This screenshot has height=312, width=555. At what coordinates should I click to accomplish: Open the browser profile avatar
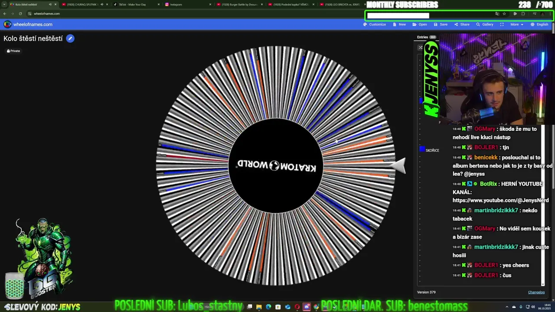tap(542, 14)
